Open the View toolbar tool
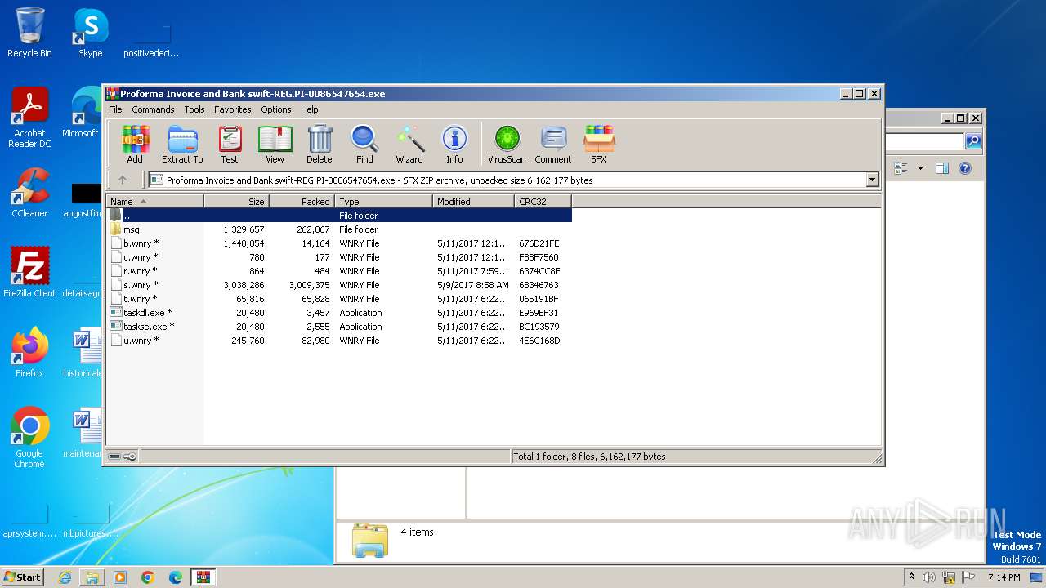The width and height of the screenshot is (1046, 588). point(275,145)
